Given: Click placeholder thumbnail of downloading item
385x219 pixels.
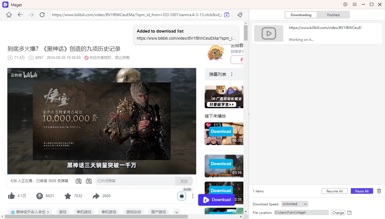Looking at the screenshot, I should coord(269,33).
